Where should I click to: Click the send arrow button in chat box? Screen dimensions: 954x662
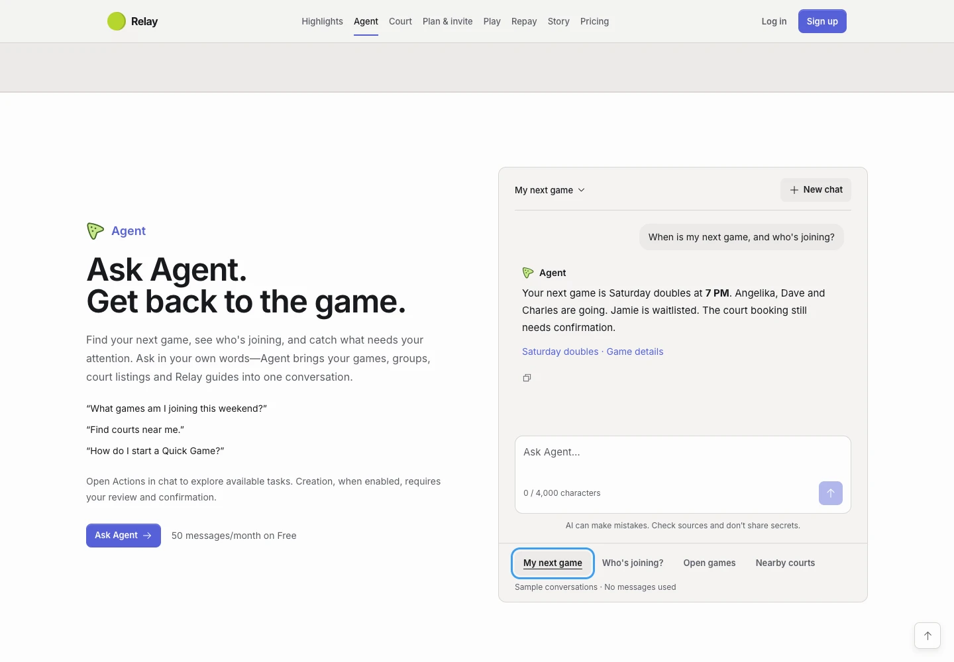point(831,493)
